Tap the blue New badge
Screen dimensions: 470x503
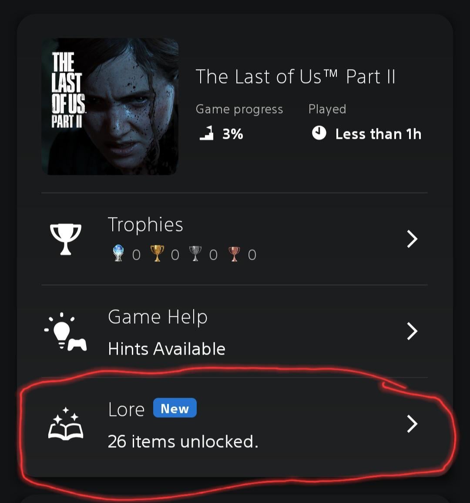pos(175,409)
